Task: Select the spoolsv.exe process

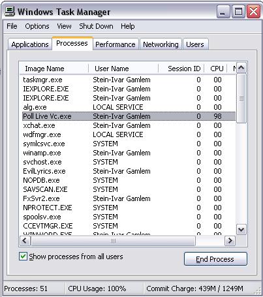Action: (129, 217)
